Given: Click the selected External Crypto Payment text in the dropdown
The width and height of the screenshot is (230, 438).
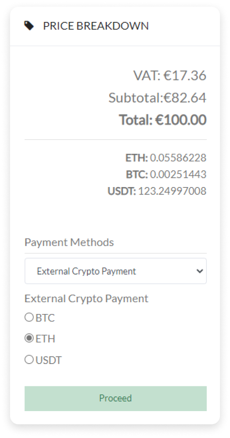Looking at the screenshot, I should click(86, 271).
